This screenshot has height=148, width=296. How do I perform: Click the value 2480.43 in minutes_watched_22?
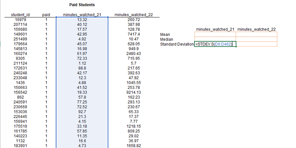(x=134, y=54)
